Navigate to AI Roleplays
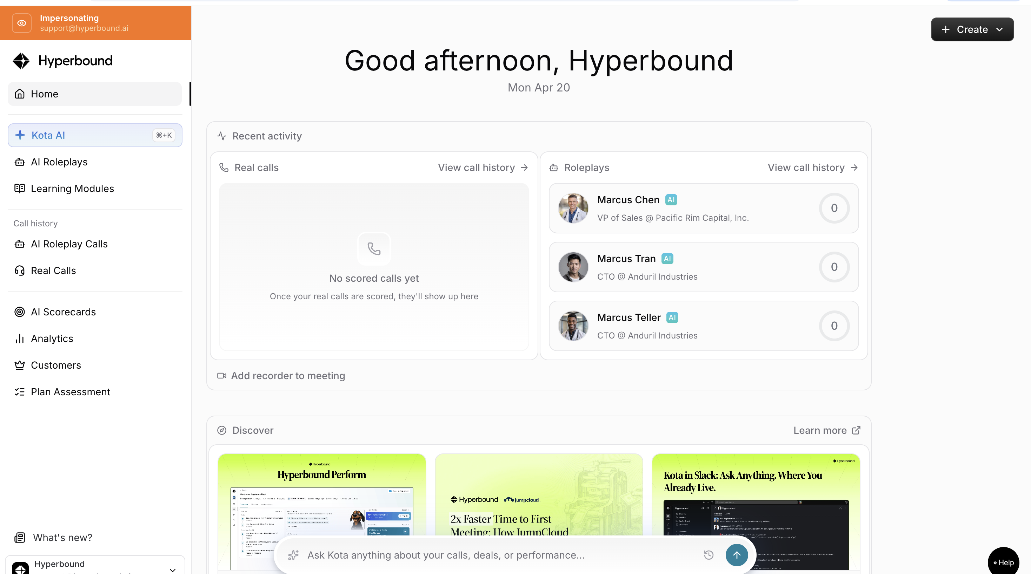Image resolution: width=1031 pixels, height=574 pixels. 95,162
